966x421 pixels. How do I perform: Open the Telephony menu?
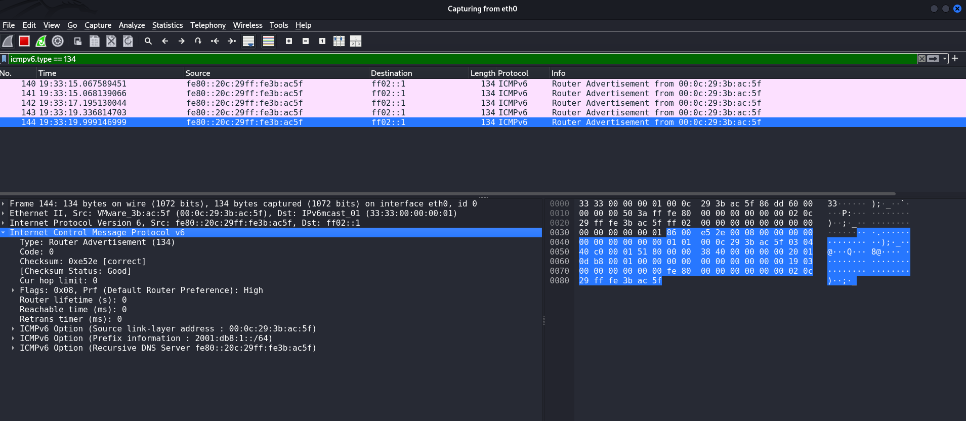click(x=208, y=25)
